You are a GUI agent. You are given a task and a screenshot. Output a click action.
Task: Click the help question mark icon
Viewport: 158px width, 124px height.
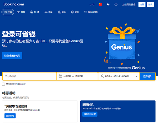coord(116,4)
